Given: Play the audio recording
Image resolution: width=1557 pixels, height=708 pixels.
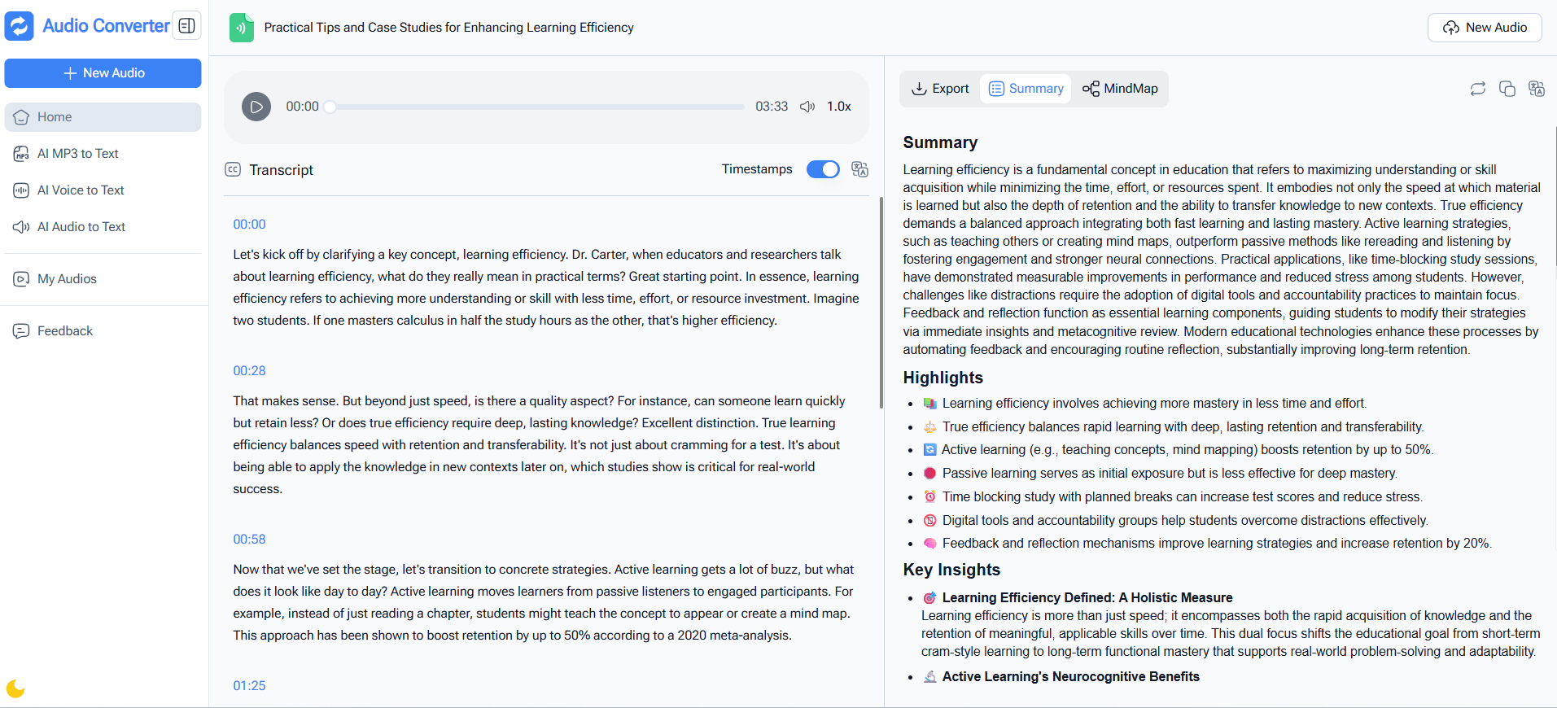Looking at the screenshot, I should tap(256, 107).
